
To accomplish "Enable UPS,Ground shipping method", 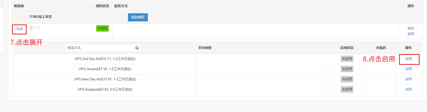I will pos(408,69).
